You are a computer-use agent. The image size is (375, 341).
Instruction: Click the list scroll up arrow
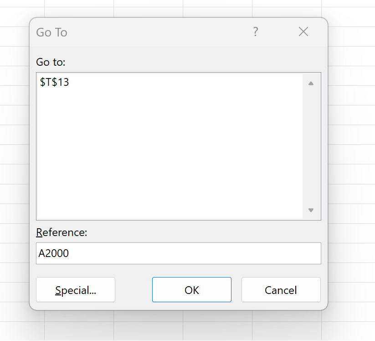(311, 84)
